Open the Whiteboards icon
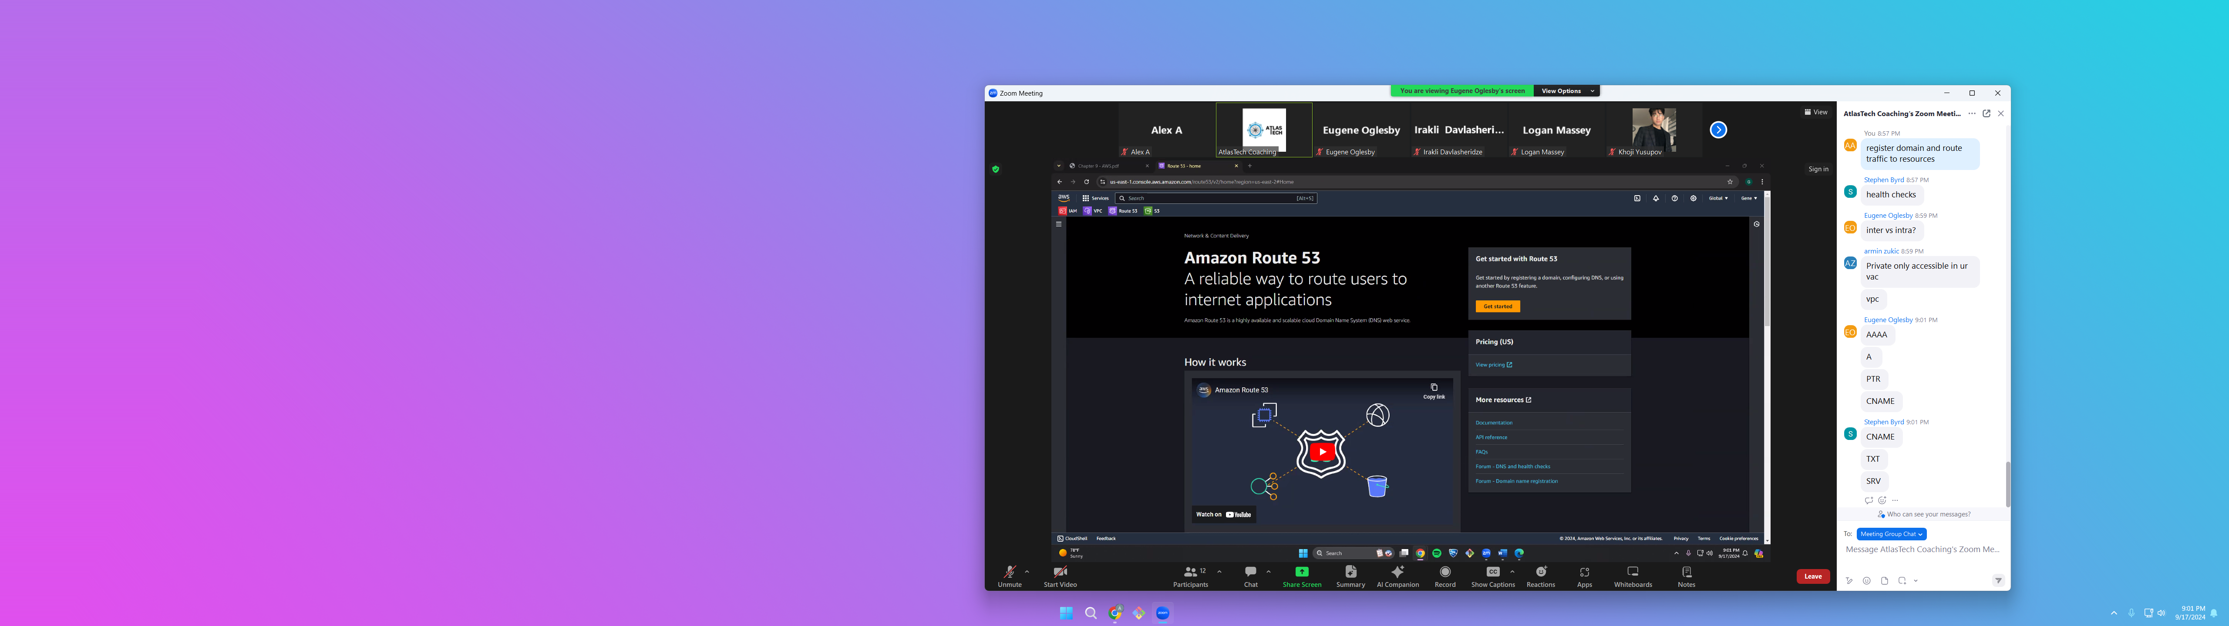The height and width of the screenshot is (626, 2229). 1633,573
